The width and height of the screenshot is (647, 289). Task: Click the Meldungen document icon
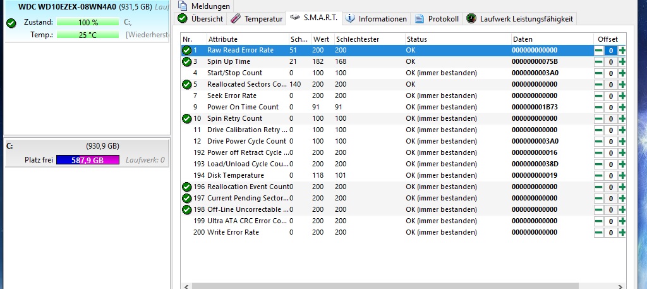pos(183,6)
